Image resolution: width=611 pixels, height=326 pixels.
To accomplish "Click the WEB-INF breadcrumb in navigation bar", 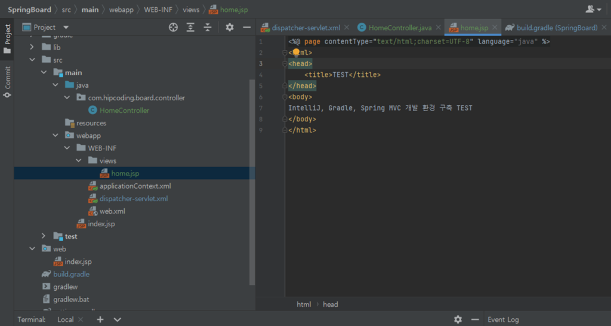I will click(x=158, y=10).
